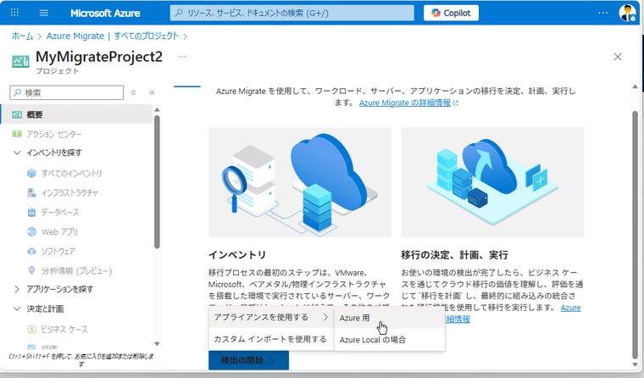Viewport: 644px width, 378px height.
Task: Click the 分析情報 lightbulb icon
Action: [x=31, y=270]
